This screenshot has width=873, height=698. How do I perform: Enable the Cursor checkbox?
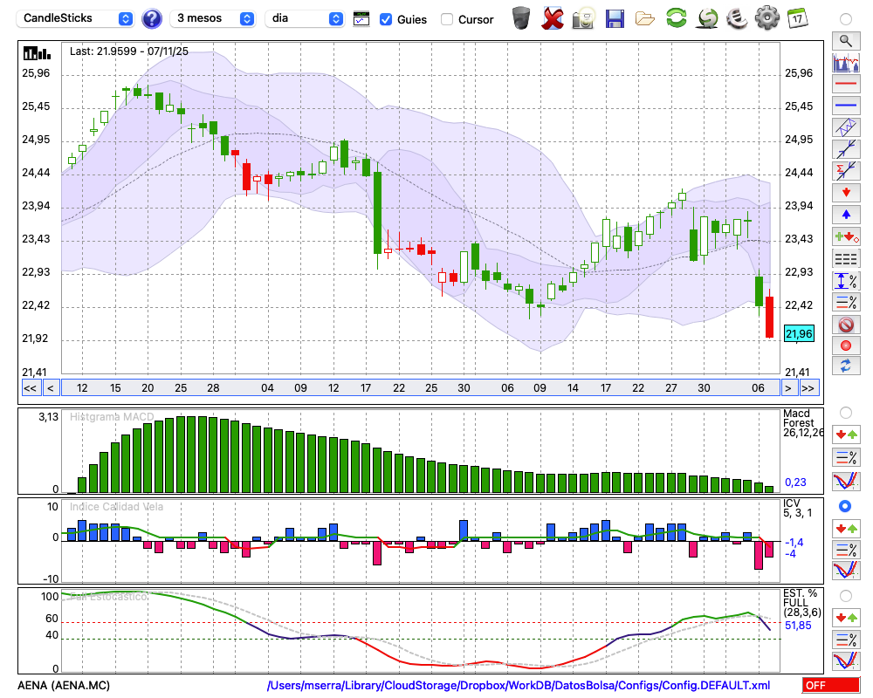[447, 19]
